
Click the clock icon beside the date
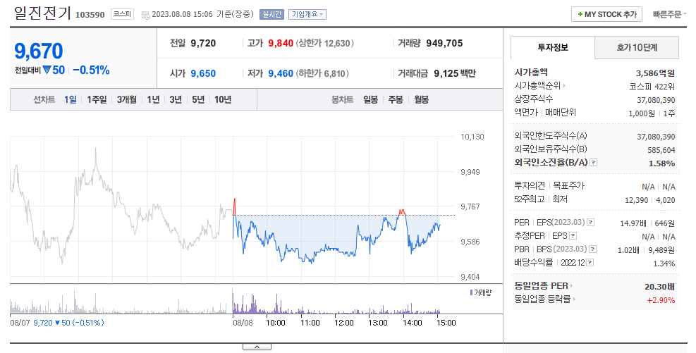tap(145, 15)
